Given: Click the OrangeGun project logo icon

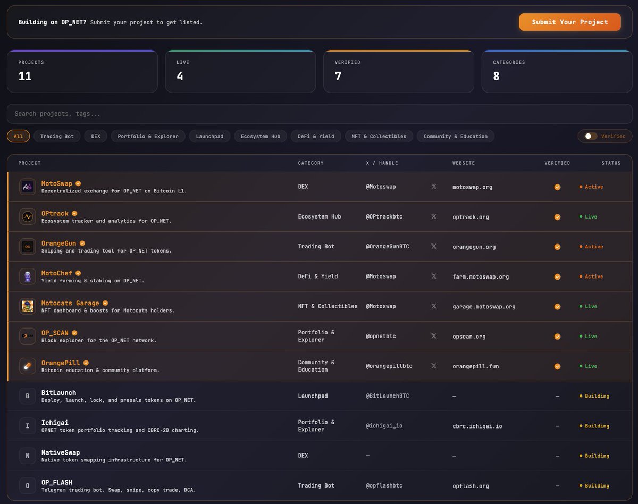Looking at the screenshot, I should coord(28,246).
